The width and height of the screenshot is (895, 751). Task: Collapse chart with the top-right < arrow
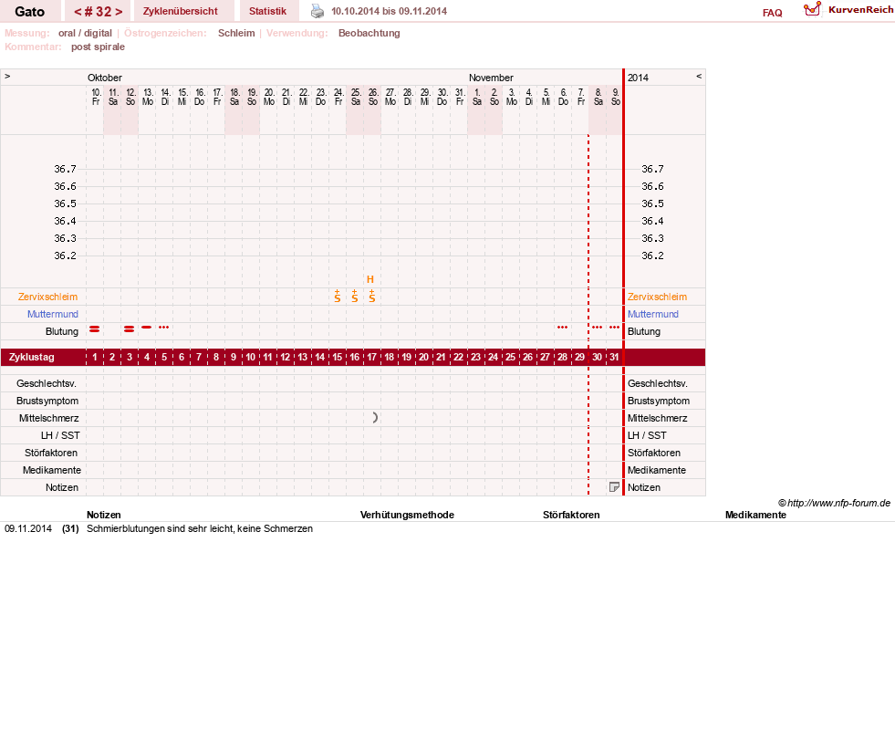click(x=699, y=76)
